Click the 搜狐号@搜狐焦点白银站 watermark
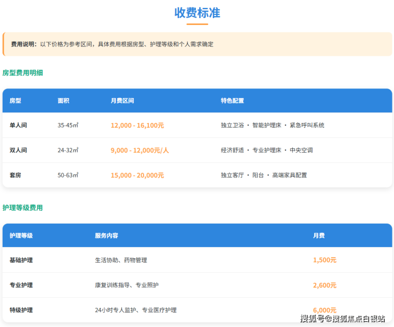The width and height of the screenshot is (394, 327). pyautogui.click(x=342, y=318)
